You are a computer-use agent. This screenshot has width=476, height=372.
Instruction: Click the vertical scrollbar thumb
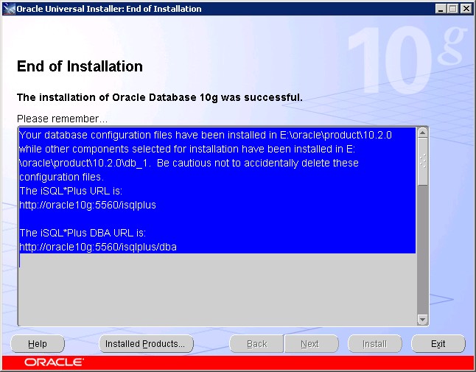coord(422,161)
